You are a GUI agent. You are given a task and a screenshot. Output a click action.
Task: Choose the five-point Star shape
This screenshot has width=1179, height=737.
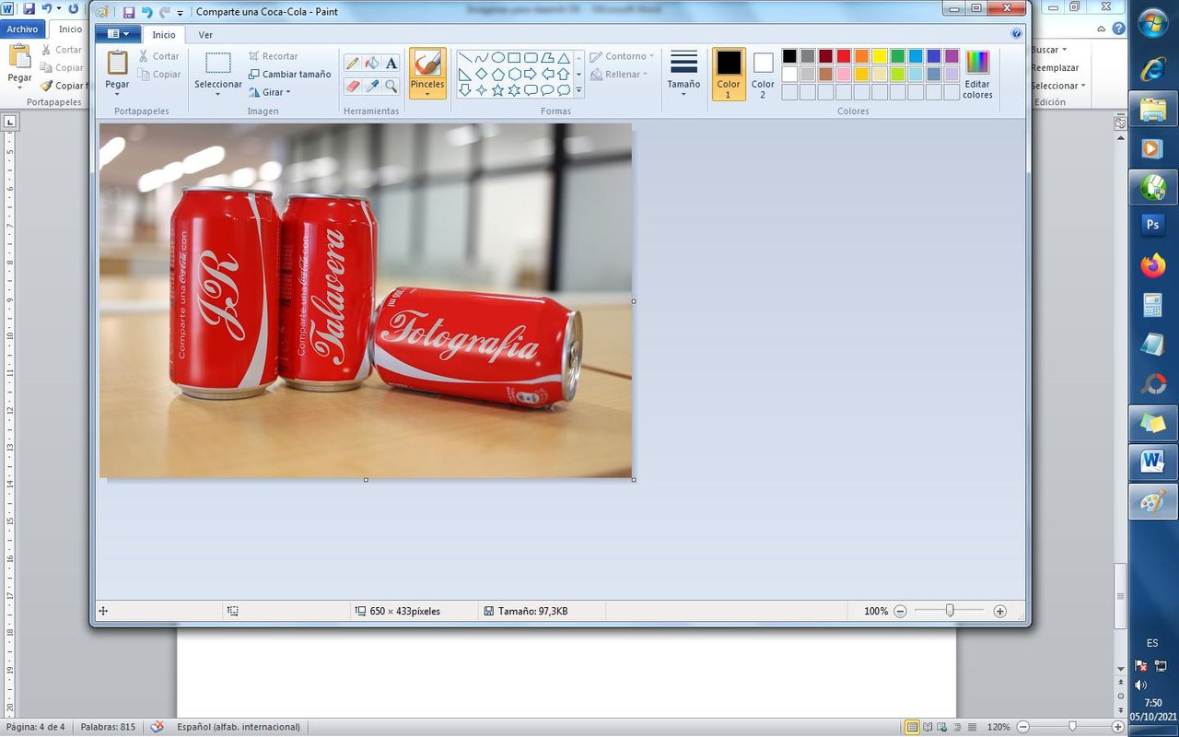pos(498,90)
